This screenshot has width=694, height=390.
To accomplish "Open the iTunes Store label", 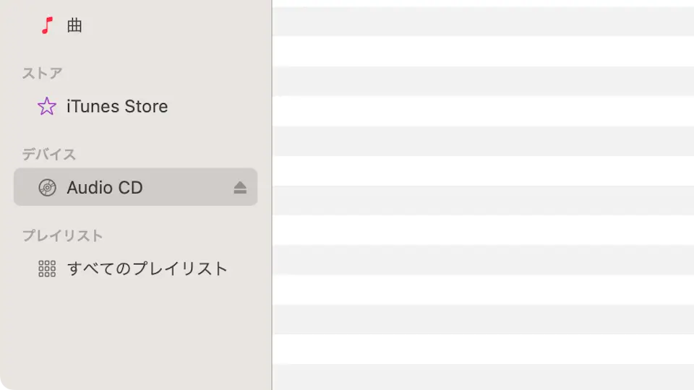I will 117,107.
